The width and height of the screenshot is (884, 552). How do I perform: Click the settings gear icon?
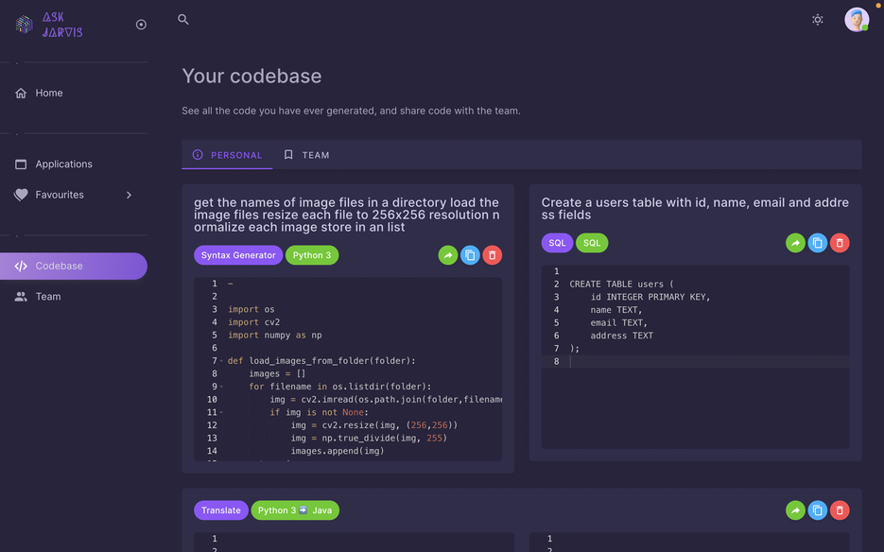(x=817, y=18)
